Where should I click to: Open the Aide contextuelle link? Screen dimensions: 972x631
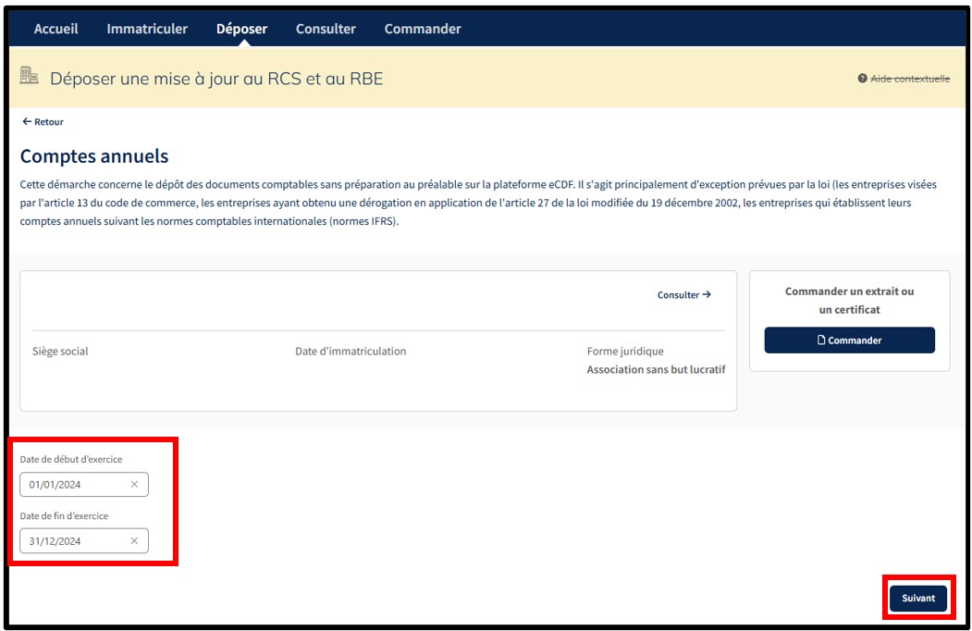point(910,79)
